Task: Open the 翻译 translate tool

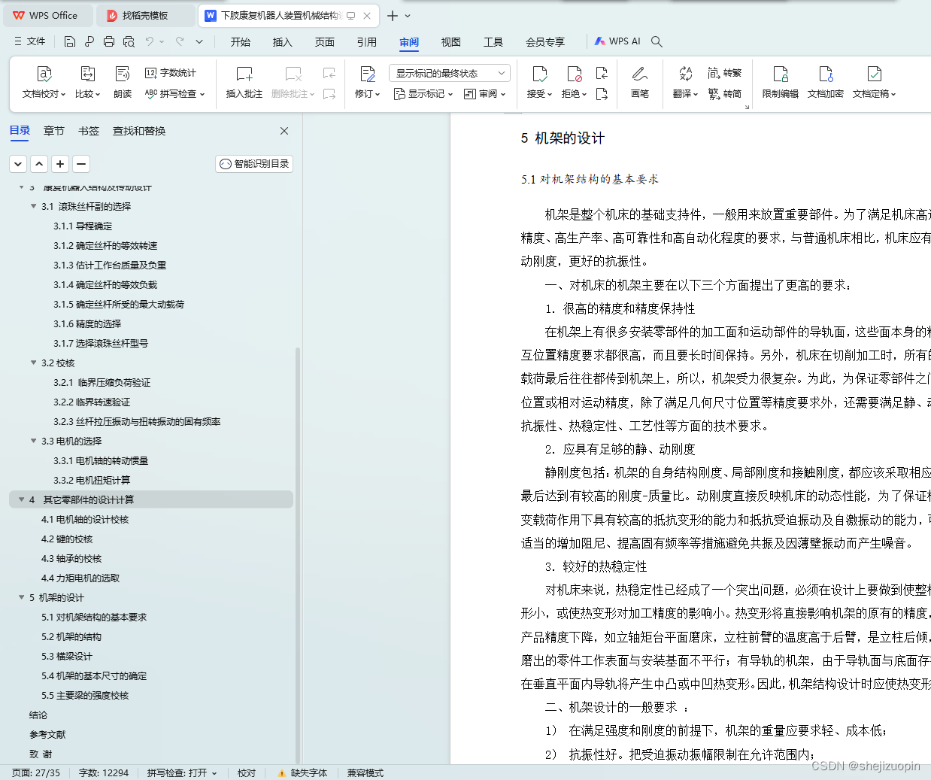Action: pyautogui.click(x=685, y=83)
